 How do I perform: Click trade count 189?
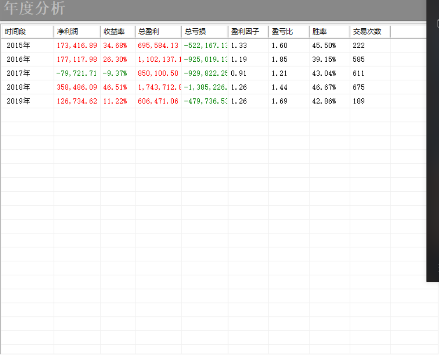pos(359,101)
